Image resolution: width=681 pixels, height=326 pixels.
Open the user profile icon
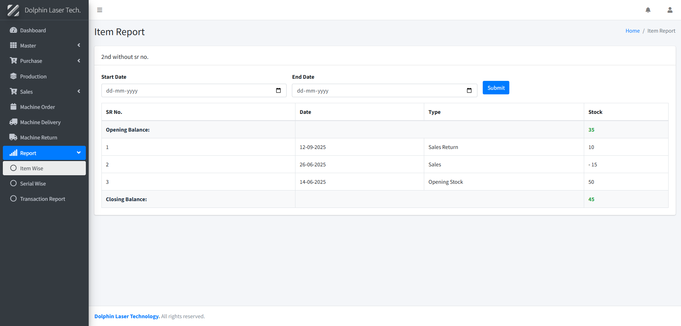tap(670, 10)
